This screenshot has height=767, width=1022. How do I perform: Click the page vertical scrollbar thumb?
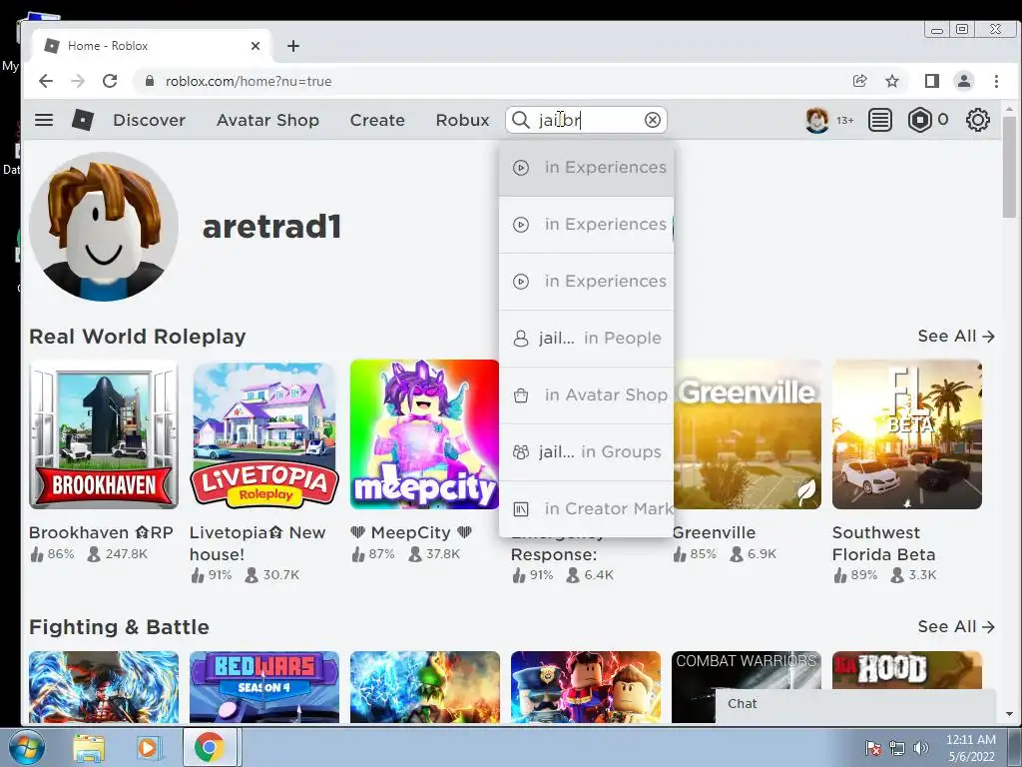tap(1009, 167)
